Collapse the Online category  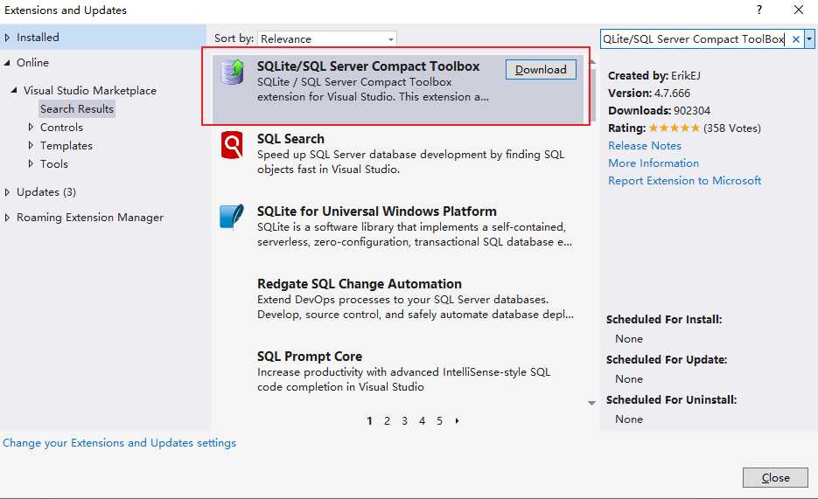(x=7, y=63)
